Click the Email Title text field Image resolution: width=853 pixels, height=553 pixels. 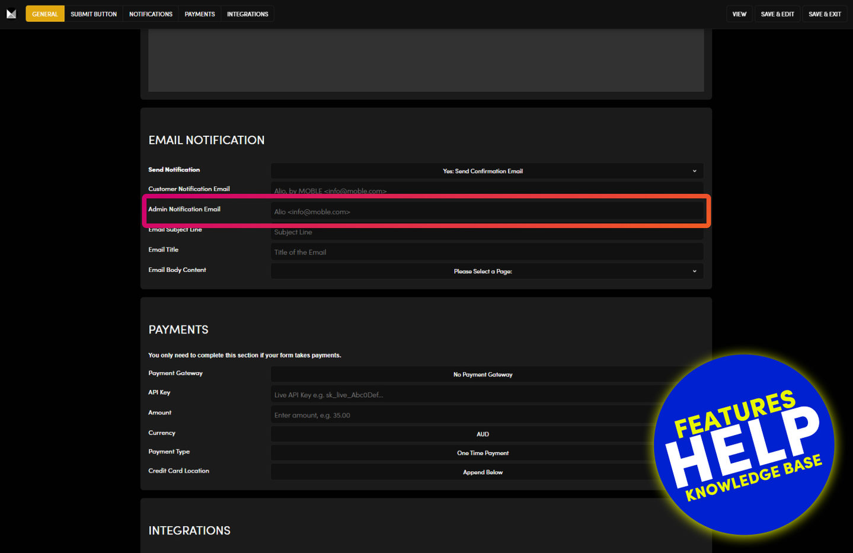pos(487,252)
